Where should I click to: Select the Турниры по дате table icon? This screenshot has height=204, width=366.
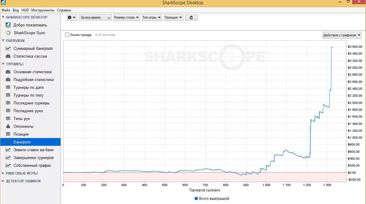[8, 87]
